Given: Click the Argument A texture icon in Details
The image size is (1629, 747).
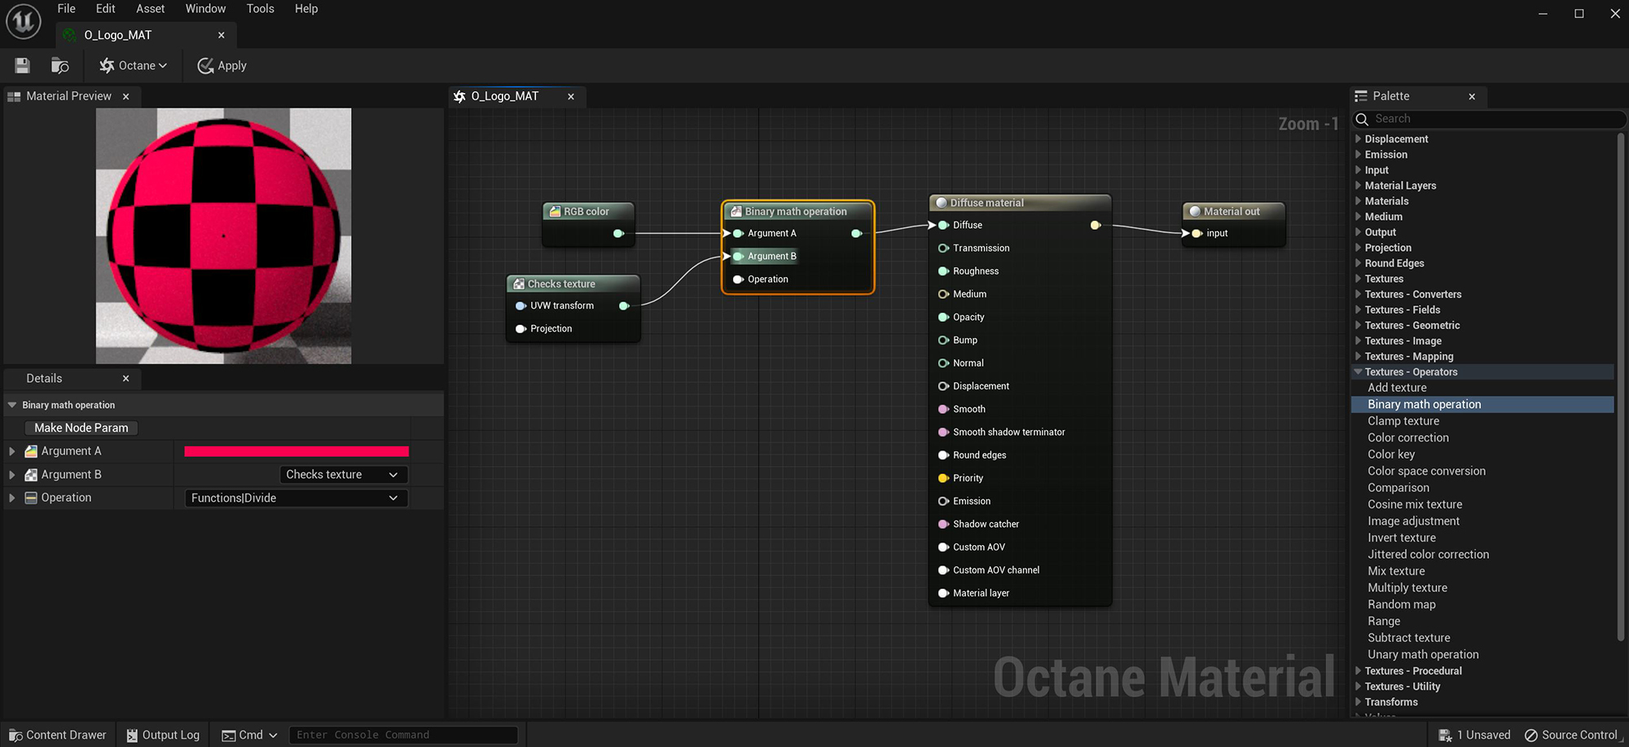Looking at the screenshot, I should [31, 451].
